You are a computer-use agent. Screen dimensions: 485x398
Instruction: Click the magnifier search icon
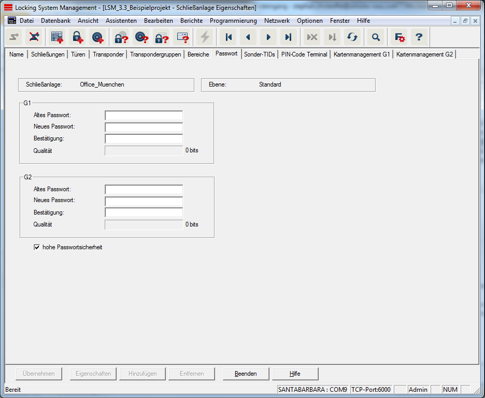pos(376,37)
